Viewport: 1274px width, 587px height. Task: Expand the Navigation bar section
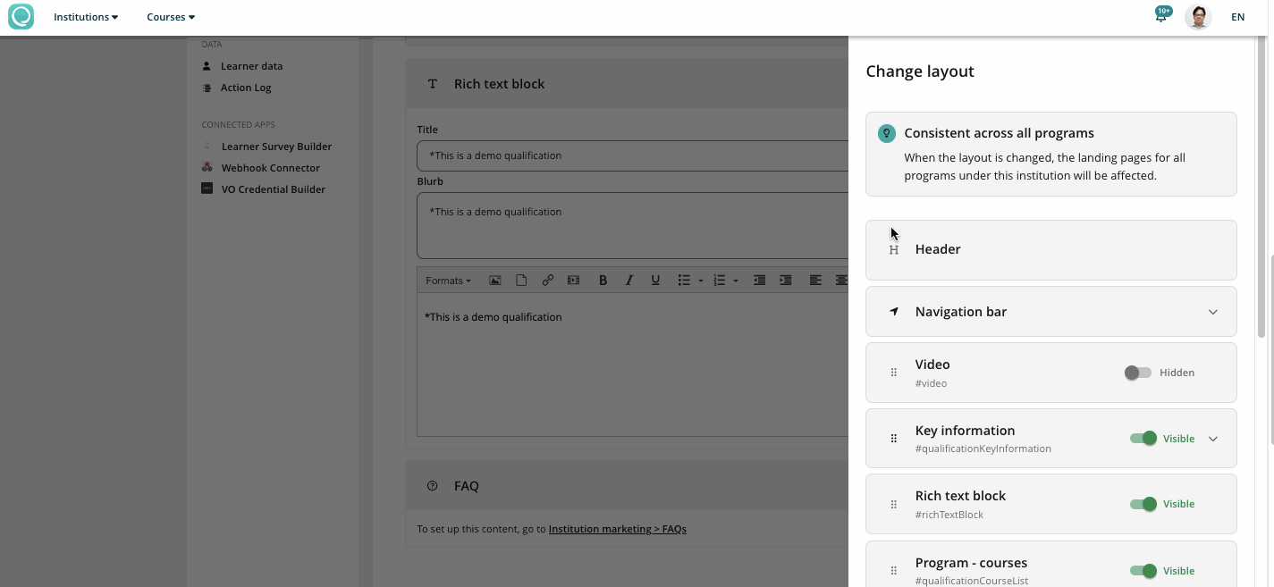pyautogui.click(x=1212, y=312)
